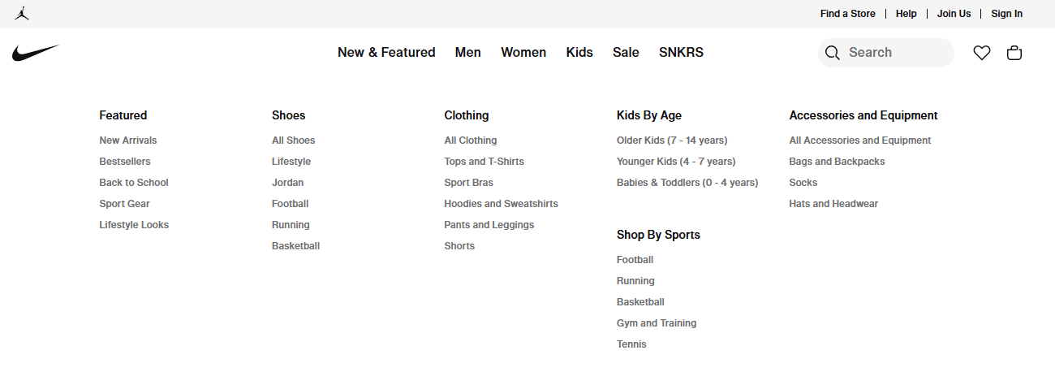1055x372 pixels.
Task: Open favorites via the heart icon
Action: [x=982, y=53]
